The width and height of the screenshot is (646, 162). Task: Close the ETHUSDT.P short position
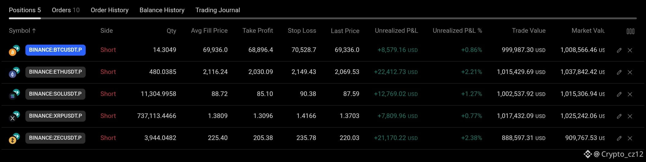pyautogui.click(x=630, y=72)
